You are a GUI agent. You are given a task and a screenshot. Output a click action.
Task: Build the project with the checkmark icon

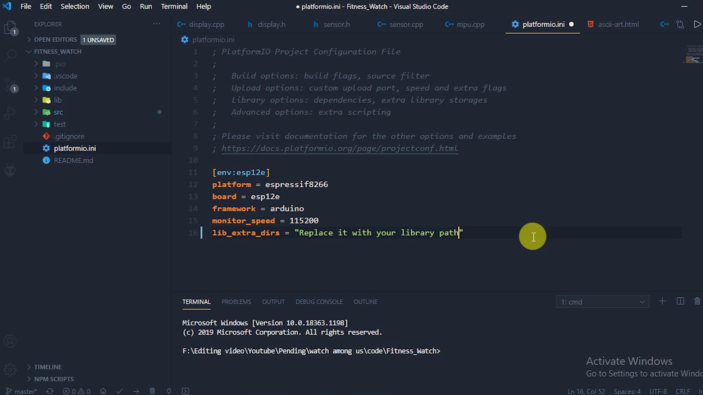point(119,391)
